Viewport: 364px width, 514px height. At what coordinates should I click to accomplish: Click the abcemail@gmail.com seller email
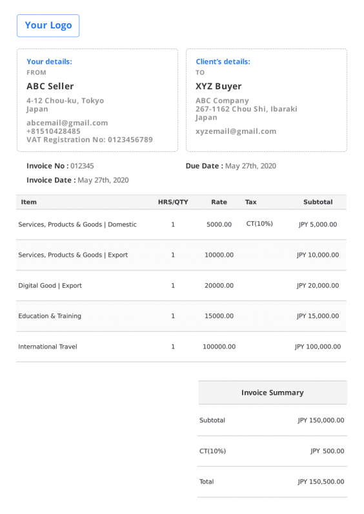(67, 123)
